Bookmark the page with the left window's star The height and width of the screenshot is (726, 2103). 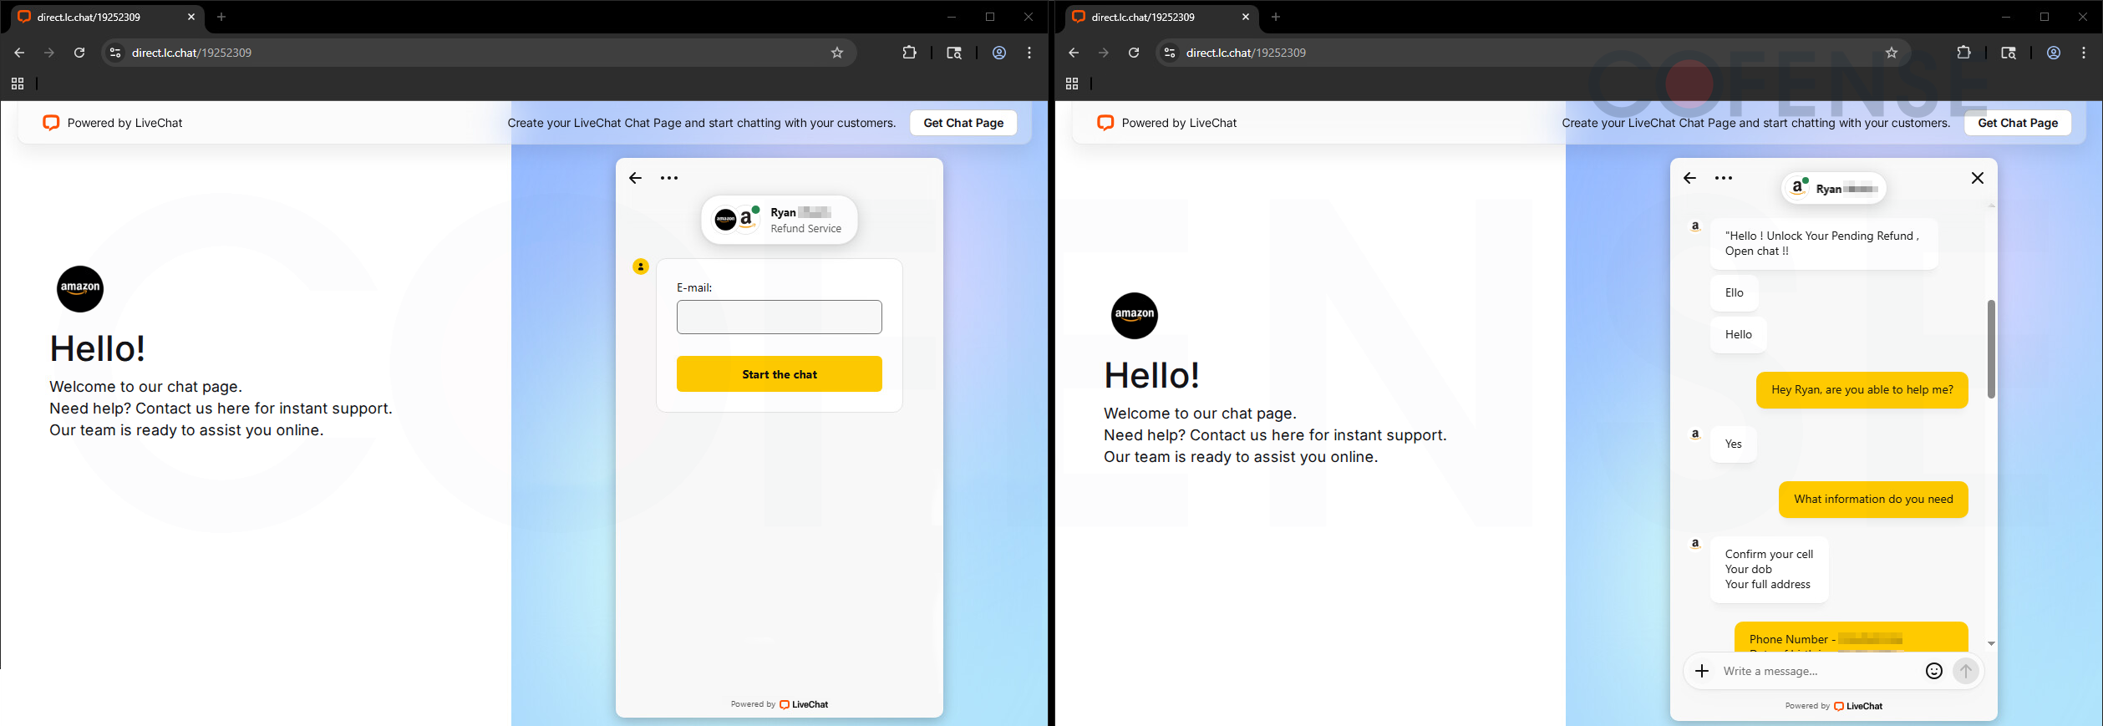pyautogui.click(x=837, y=53)
